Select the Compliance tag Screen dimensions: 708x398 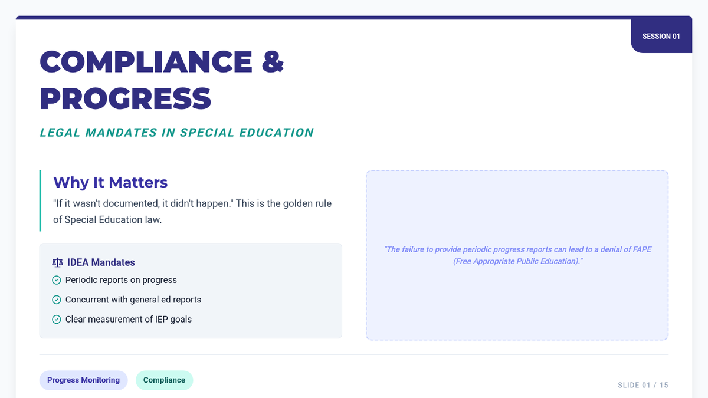[x=164, y=380]
